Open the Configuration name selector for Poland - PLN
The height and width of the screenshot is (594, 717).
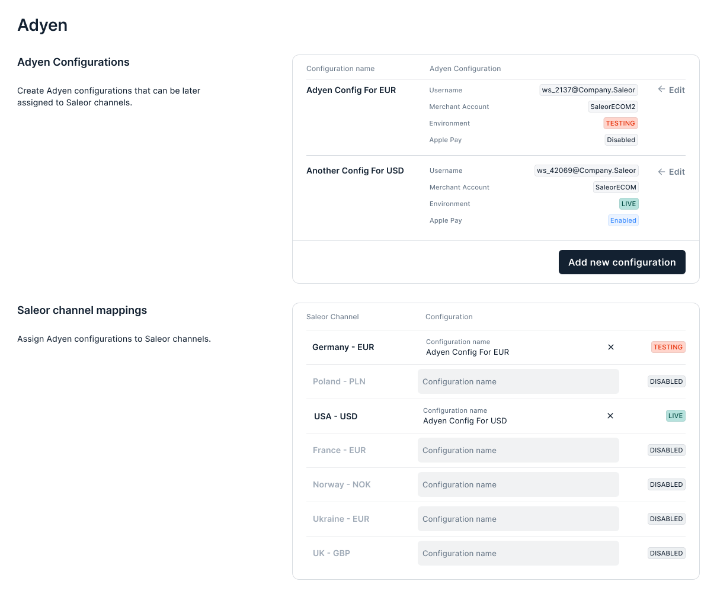click(518, 381)
